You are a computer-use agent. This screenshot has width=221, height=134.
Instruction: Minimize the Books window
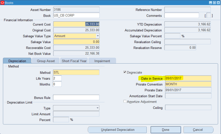[210, 2]
